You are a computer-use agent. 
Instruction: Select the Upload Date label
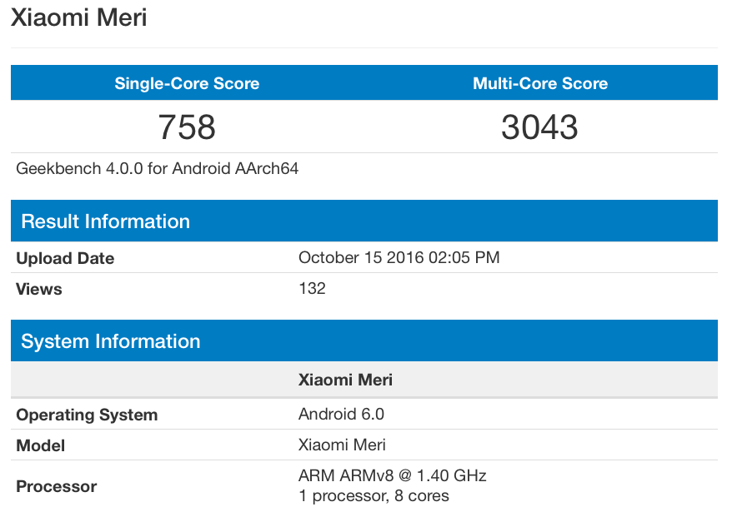pos(65,258)
